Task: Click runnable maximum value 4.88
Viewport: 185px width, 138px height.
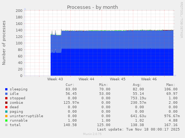Action: (x=173, y=121)
